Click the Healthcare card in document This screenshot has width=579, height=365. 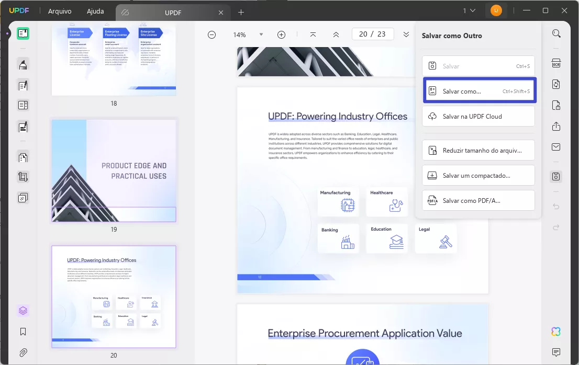point(387,201)
